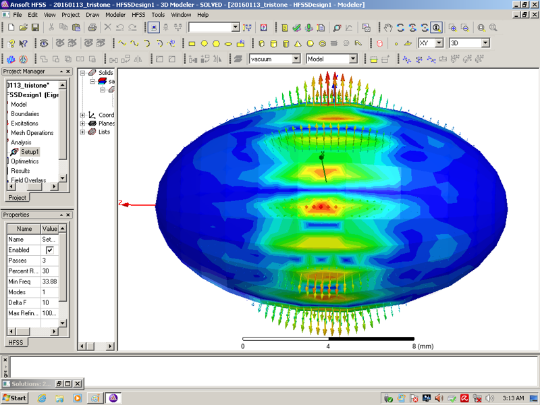Toggle the Enabled checkbox in Properties
Image resolution: width=540 pixels, height=405 pixels.
[49, 250]
